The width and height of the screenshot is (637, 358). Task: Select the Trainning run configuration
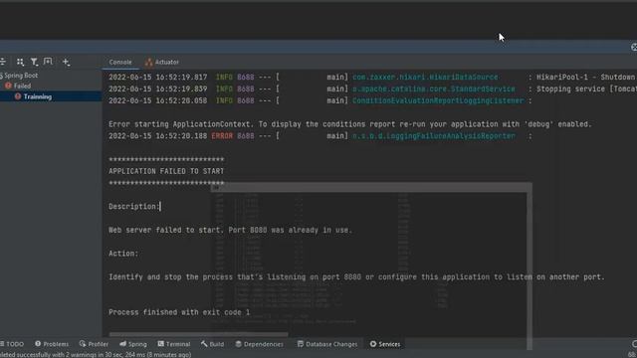coord(33,96)
